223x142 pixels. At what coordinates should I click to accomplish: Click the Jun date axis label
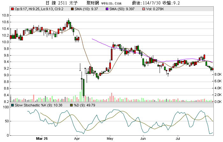[143, 139]
